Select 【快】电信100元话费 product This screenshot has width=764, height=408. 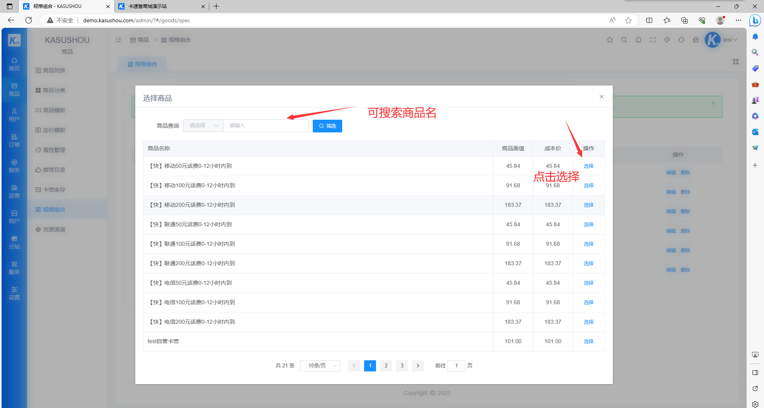589,303
